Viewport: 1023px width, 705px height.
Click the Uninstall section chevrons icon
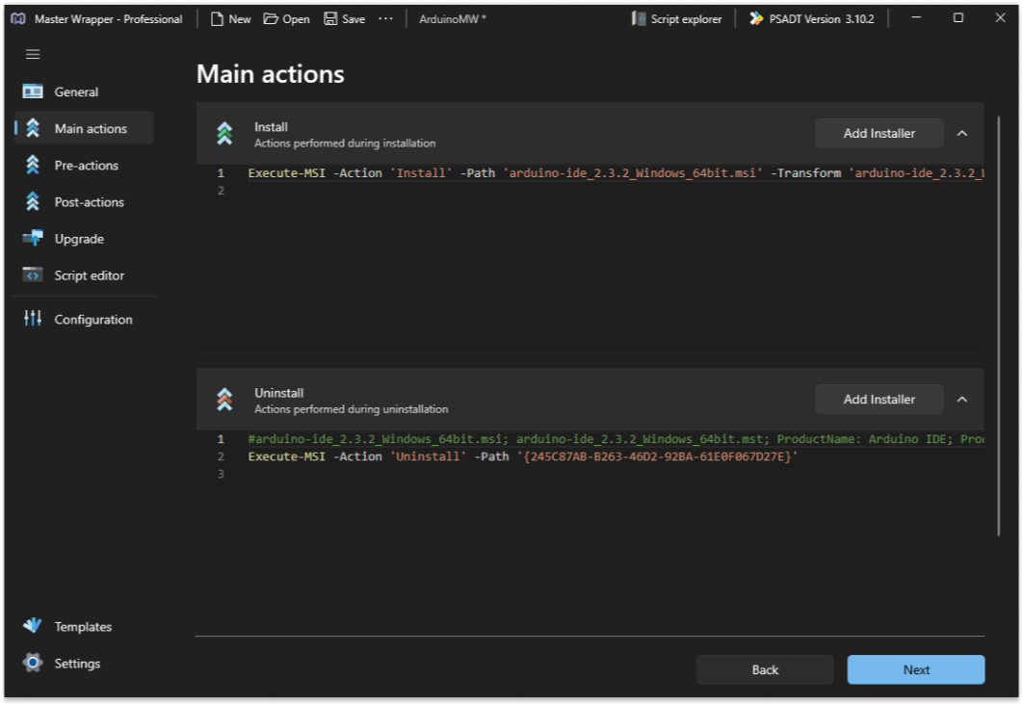(224, 399)
